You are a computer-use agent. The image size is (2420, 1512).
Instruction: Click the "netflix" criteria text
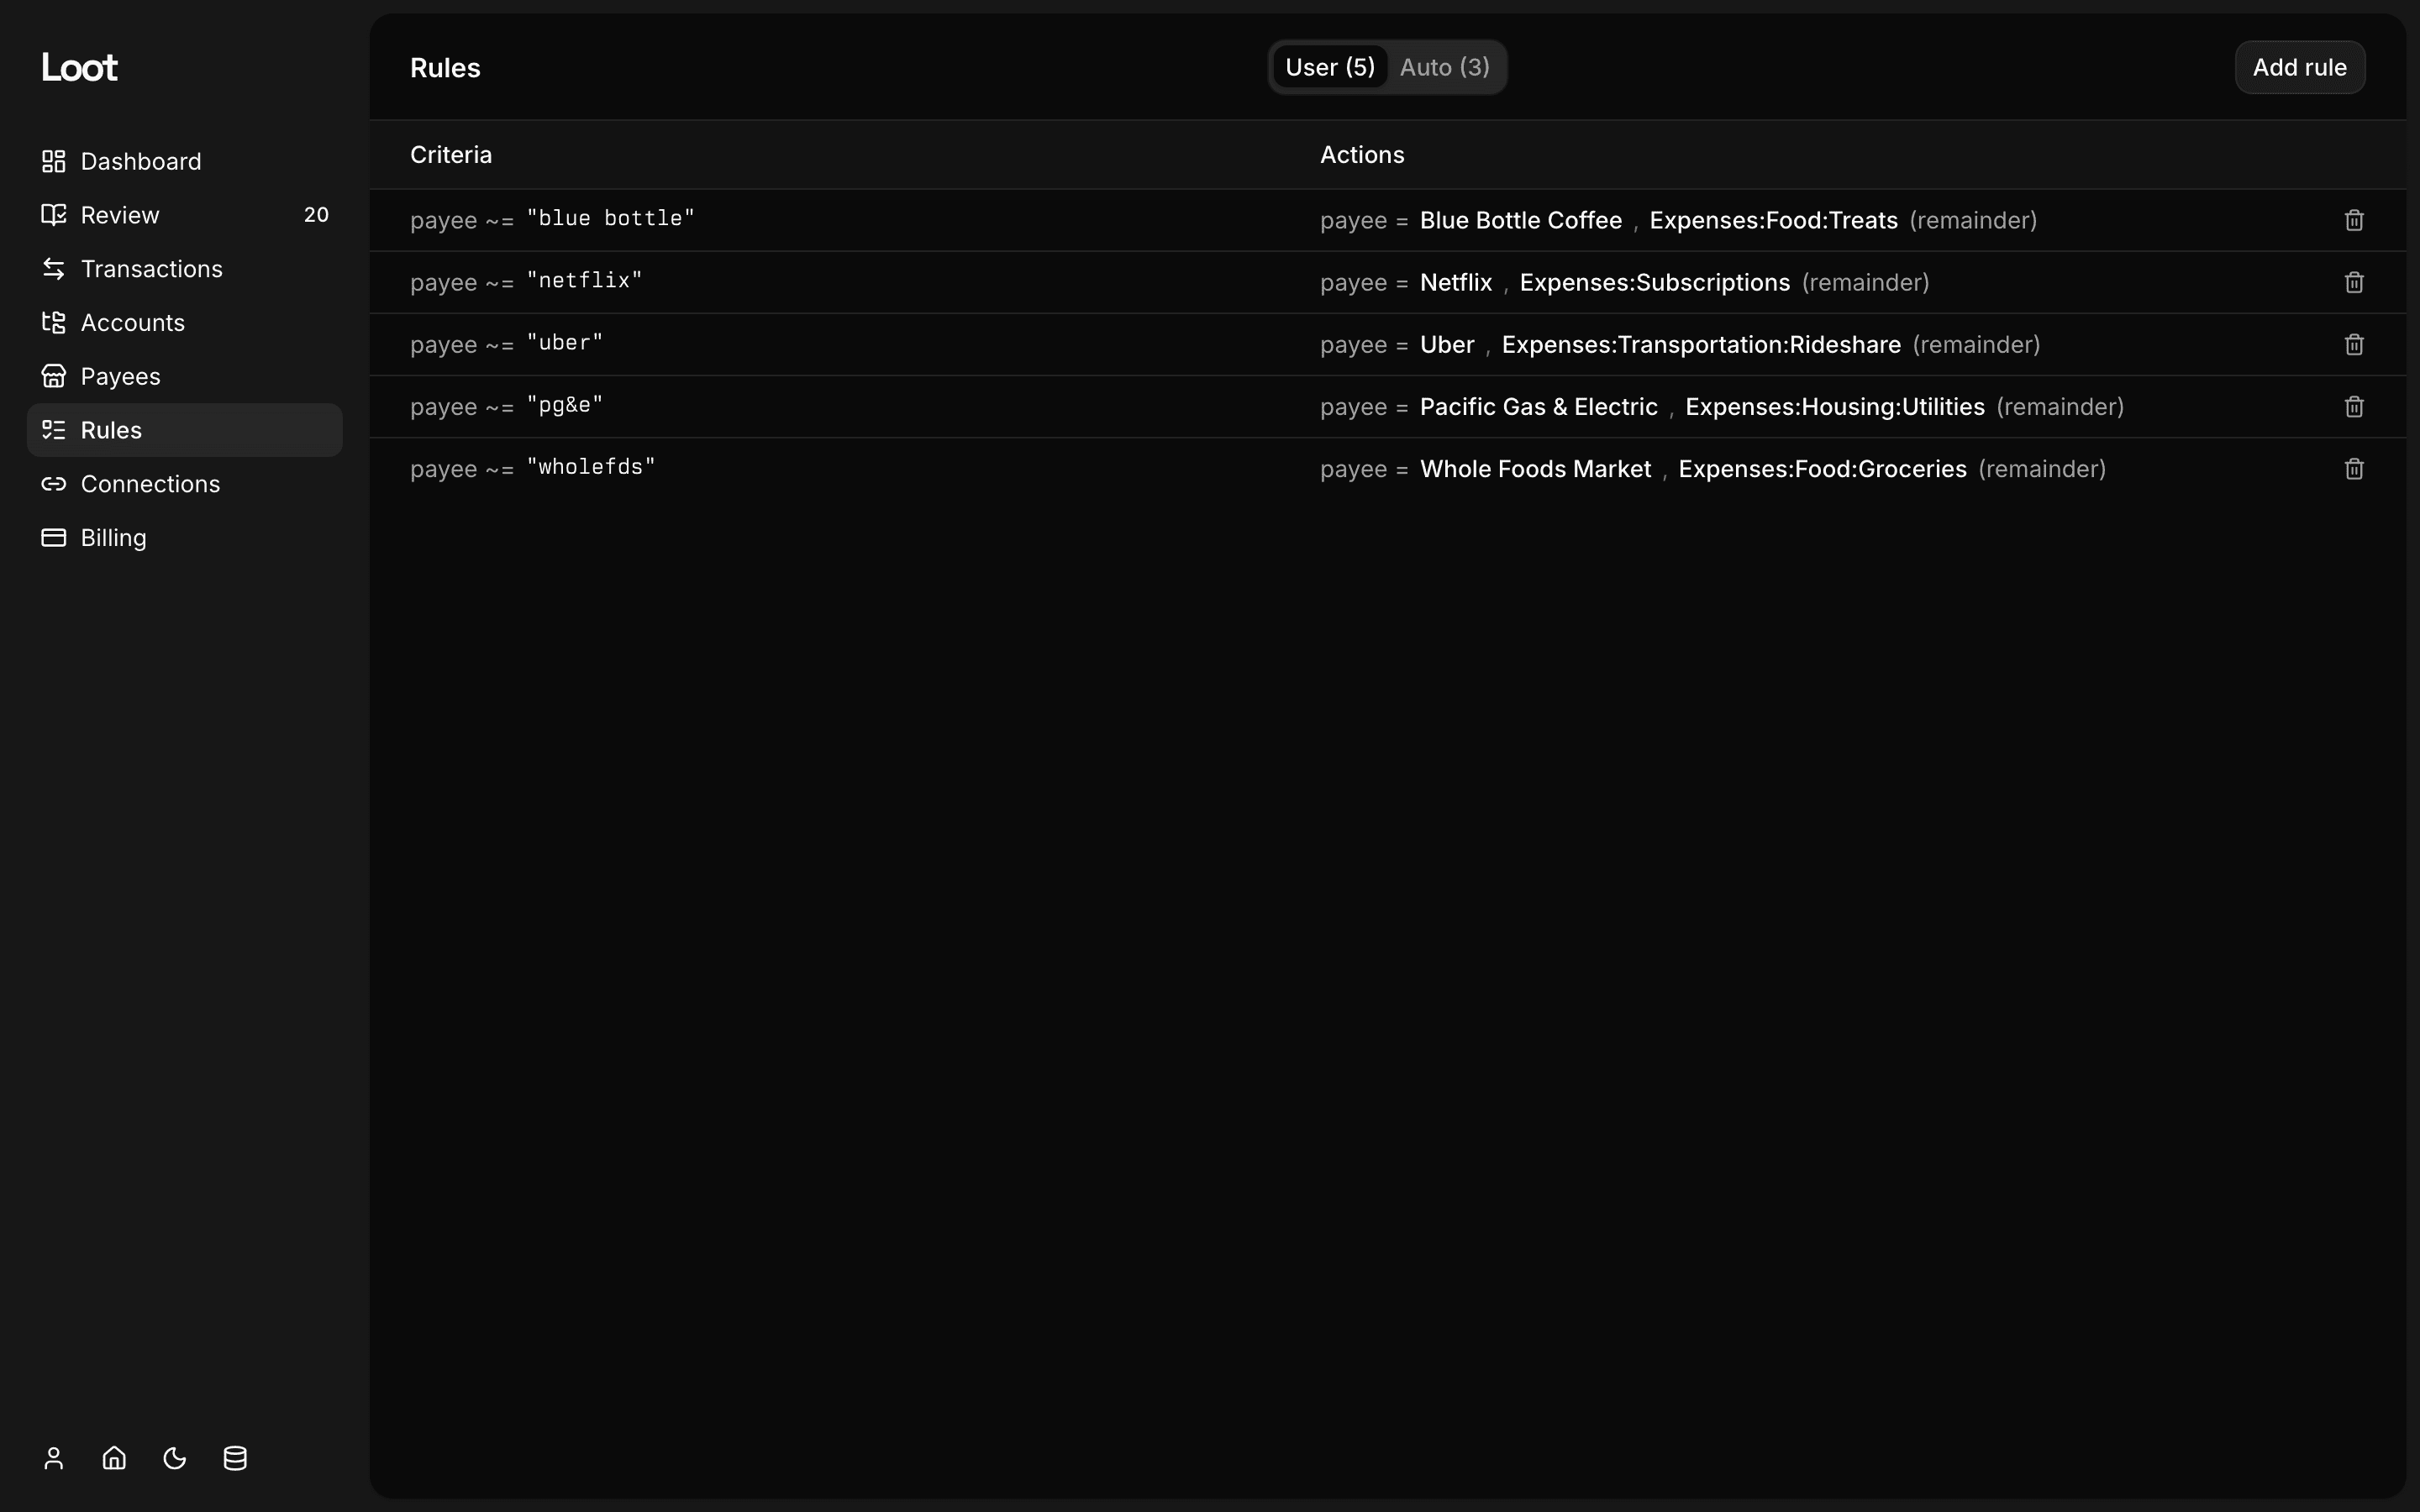coord(584,281)
